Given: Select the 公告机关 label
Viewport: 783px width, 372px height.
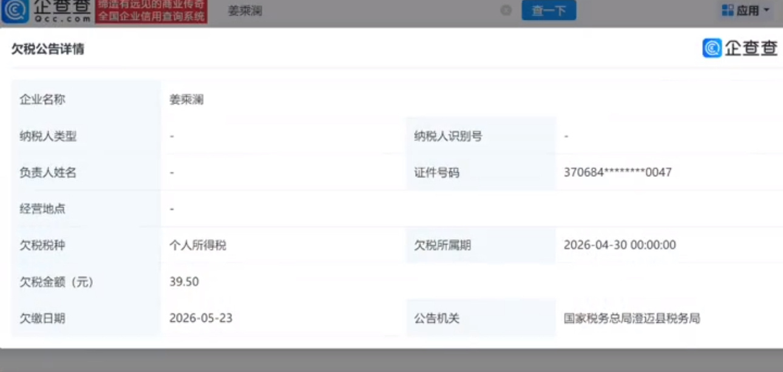Looking at the screenshot, I should coord(436,318).
